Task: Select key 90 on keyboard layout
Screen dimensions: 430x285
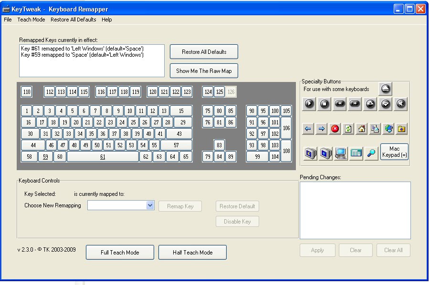Action: [252, 111]
